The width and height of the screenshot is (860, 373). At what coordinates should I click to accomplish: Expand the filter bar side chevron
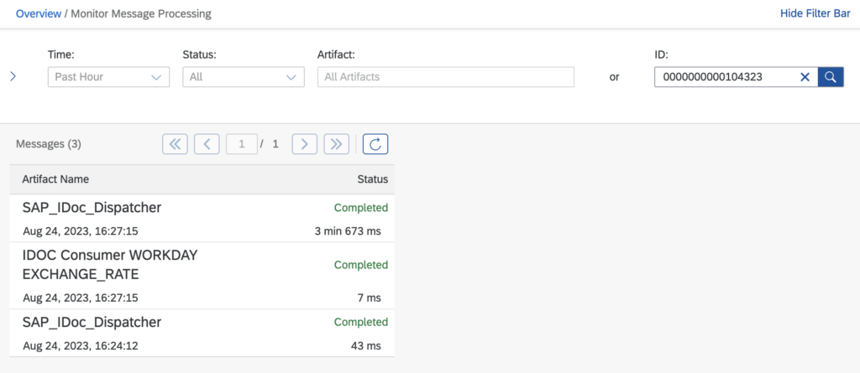(13, 76)
